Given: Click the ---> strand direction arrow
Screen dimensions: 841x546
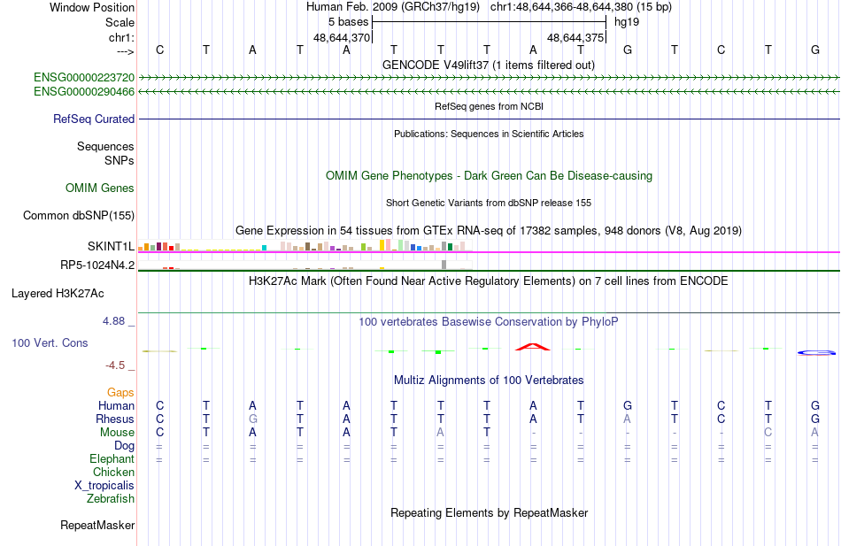Looking at the screenshot, I should coord(126,51).
